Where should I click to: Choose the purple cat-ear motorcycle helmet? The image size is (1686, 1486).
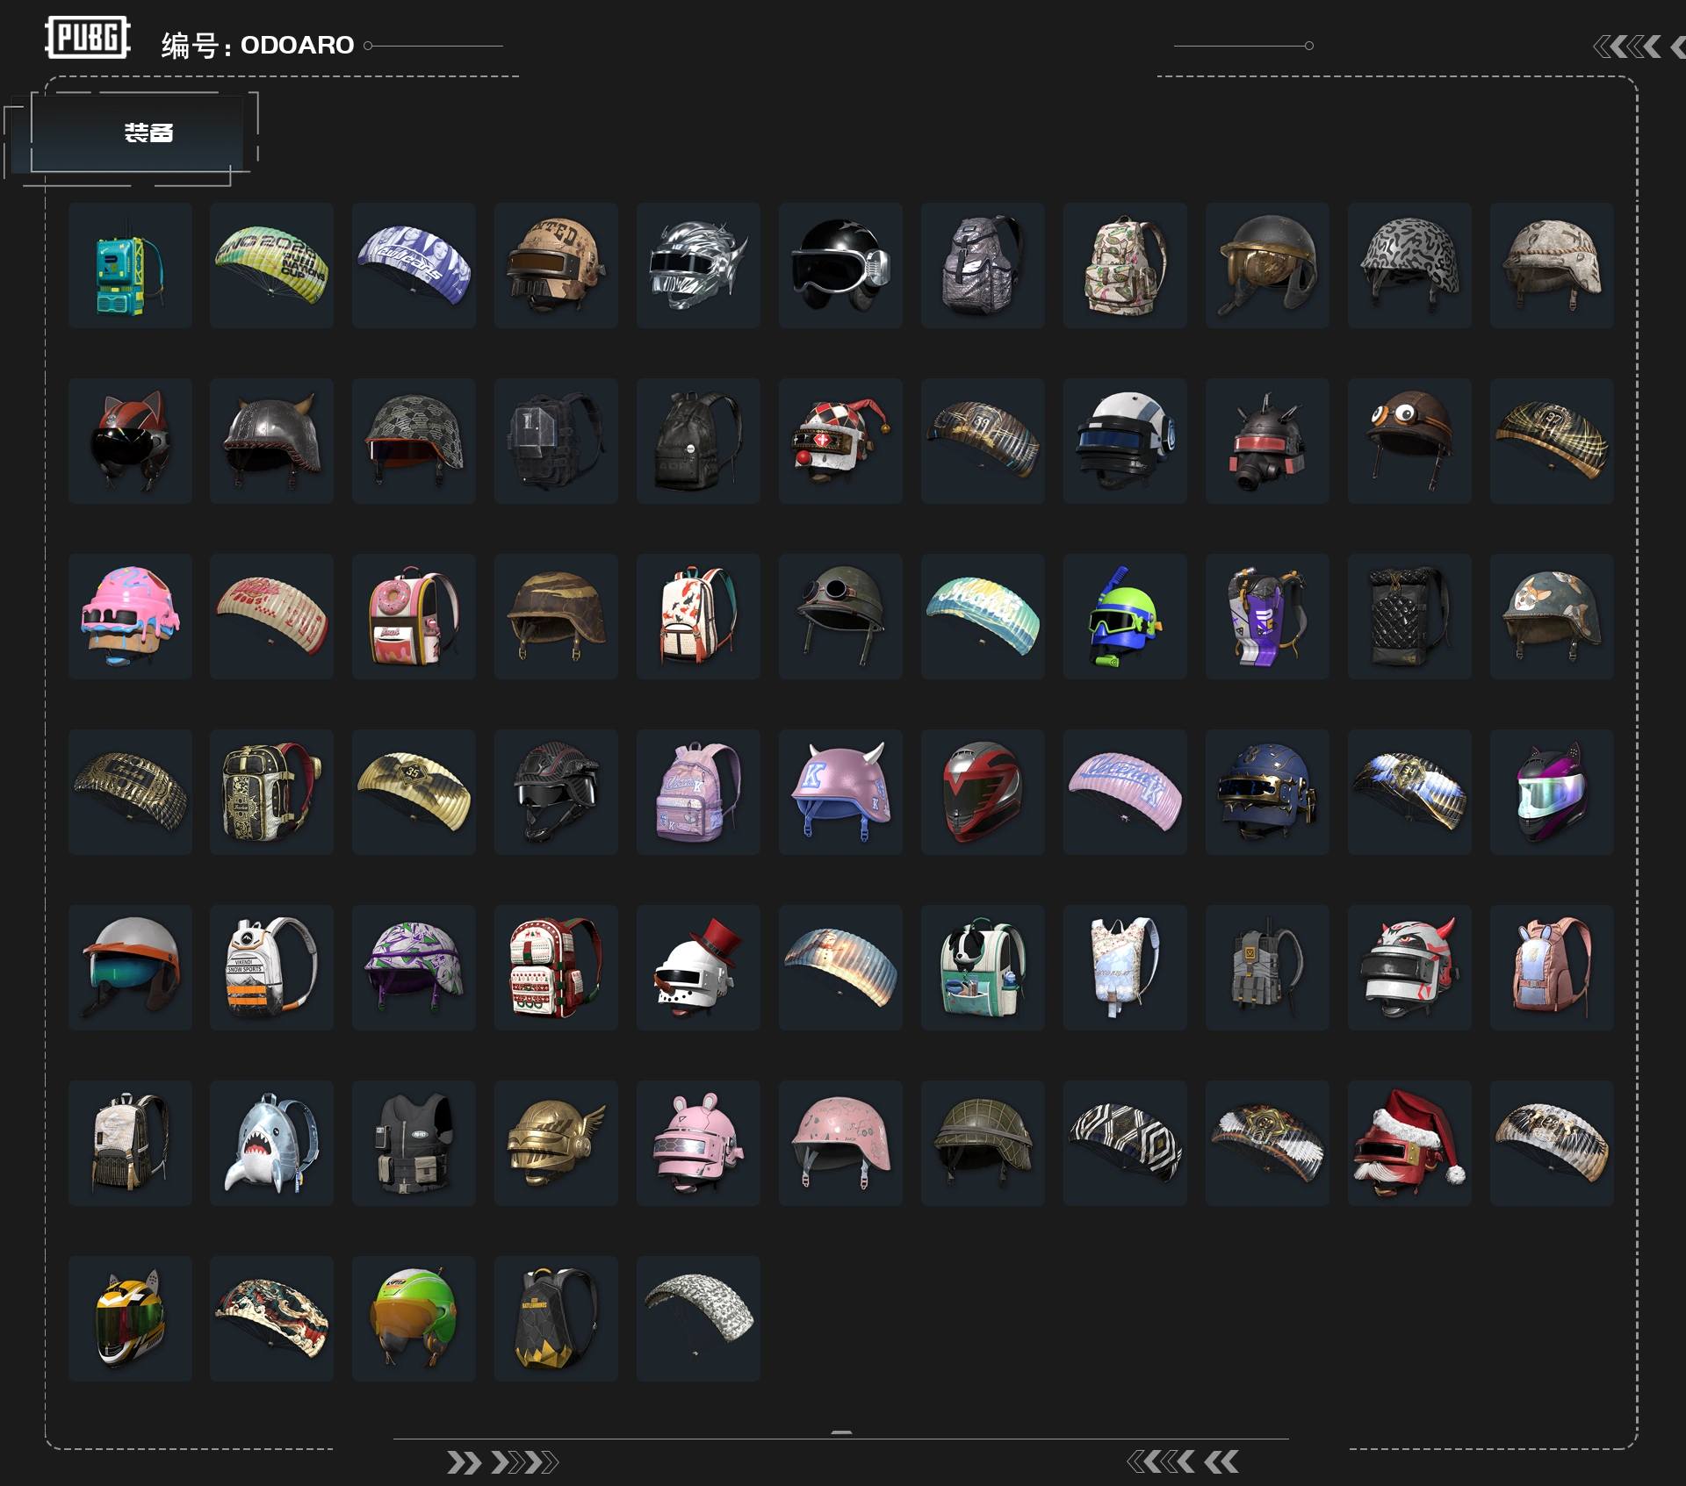[1553, 792]
